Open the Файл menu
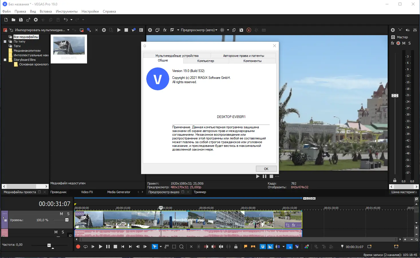This screenshot has height=258, width=420. point(6,11)
